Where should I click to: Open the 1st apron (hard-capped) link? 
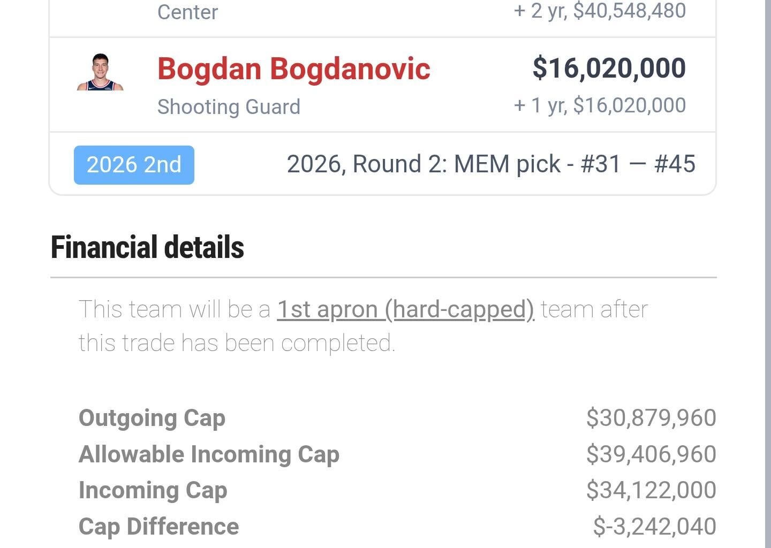(405, 309)
